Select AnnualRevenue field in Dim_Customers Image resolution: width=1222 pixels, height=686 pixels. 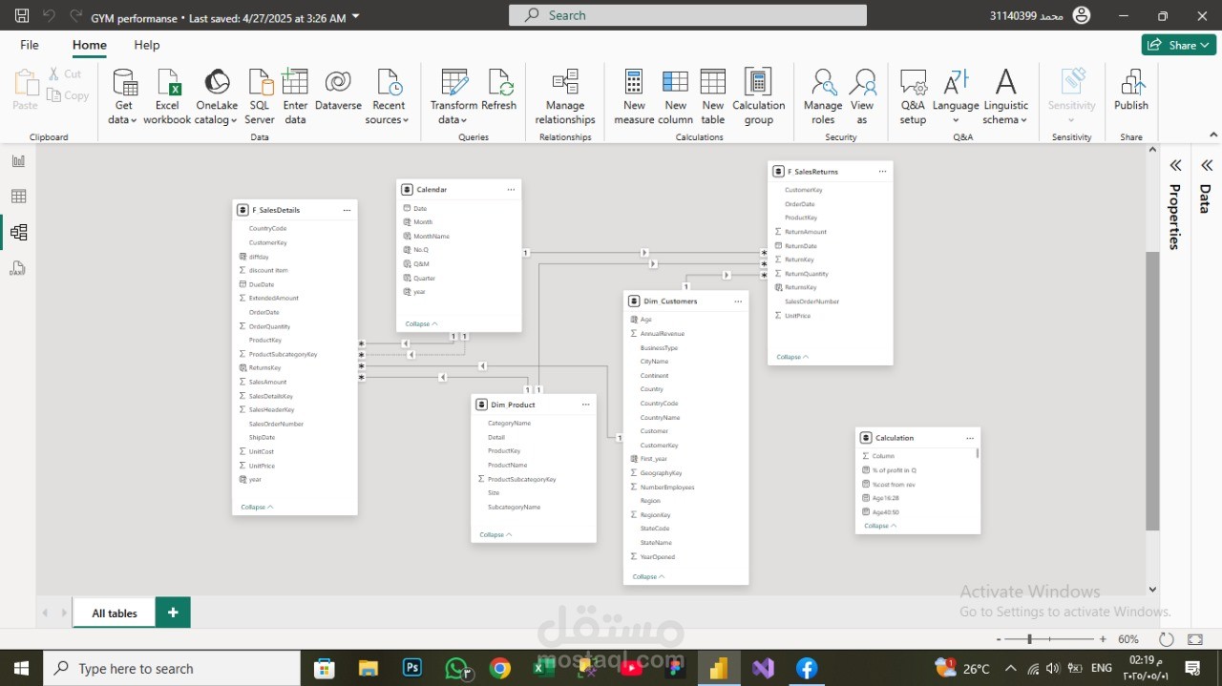(x=662, y=334)
